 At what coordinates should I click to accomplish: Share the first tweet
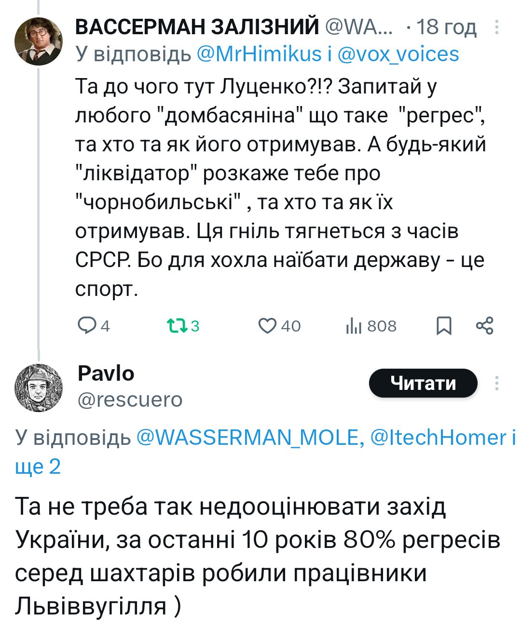tap(484, 326)
